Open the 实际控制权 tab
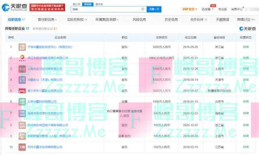Screen dimensions: 259x155 pos(77,19)
